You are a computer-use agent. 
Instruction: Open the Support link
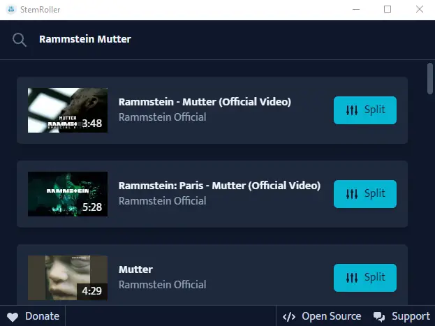pos(401,316)
